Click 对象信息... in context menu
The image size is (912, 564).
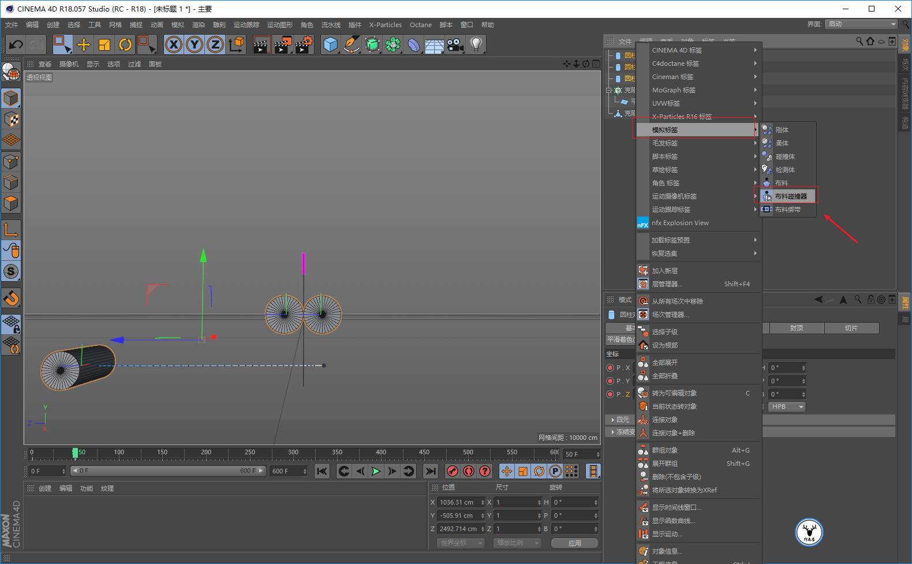[x=698, y=551]
